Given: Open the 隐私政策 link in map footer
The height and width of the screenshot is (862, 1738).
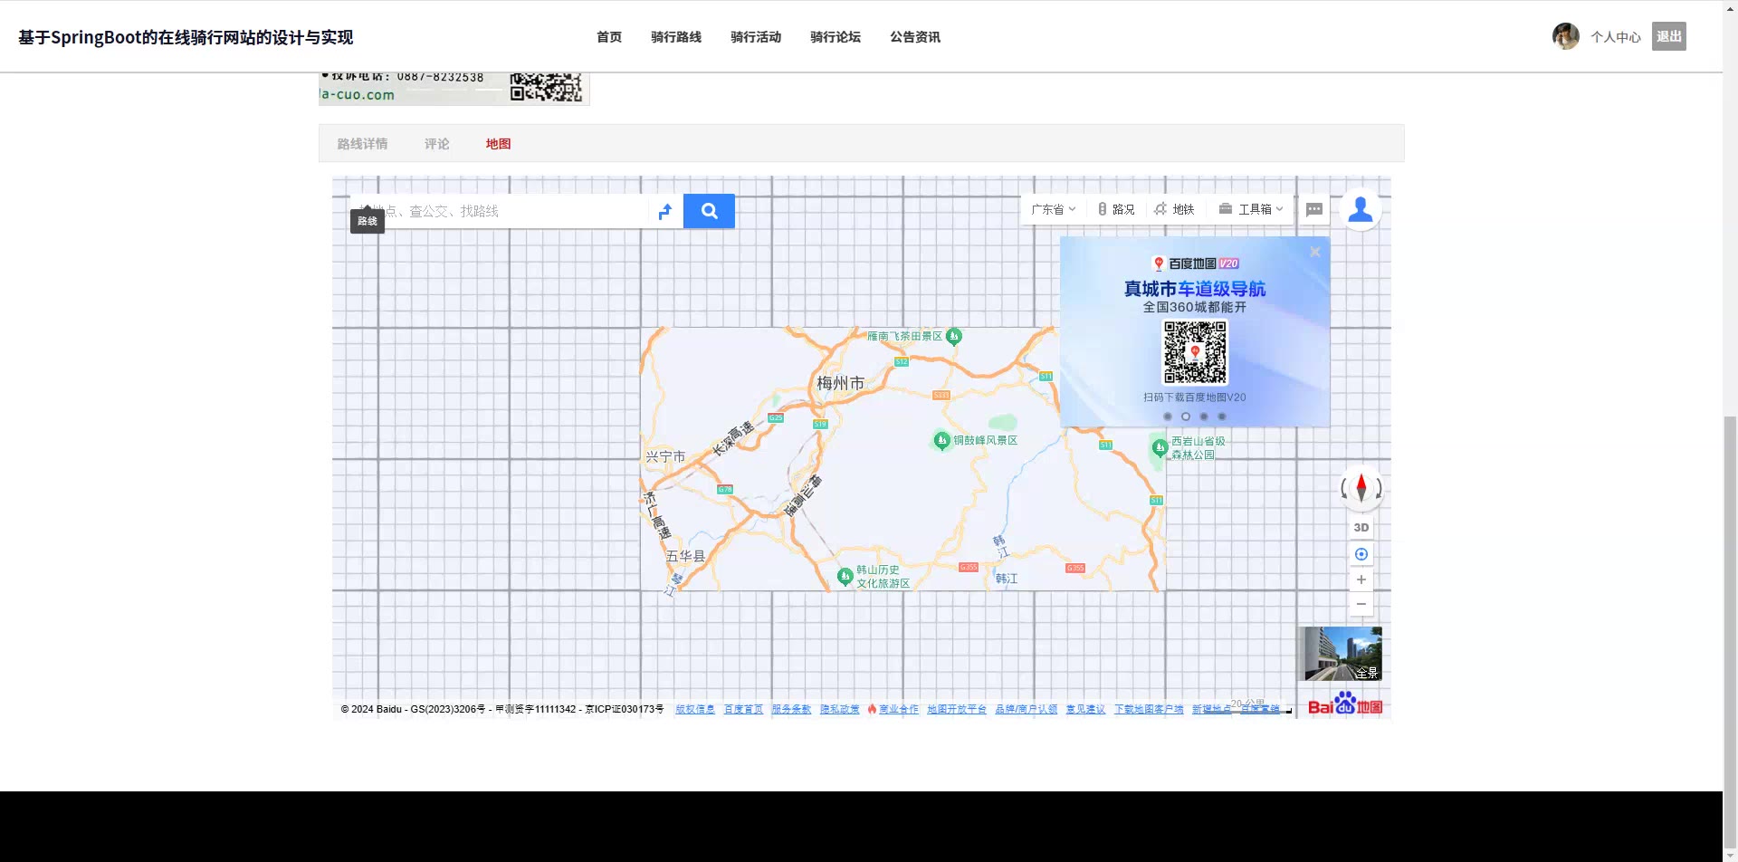Looking at the screenshot, I should tap(839, 709).
